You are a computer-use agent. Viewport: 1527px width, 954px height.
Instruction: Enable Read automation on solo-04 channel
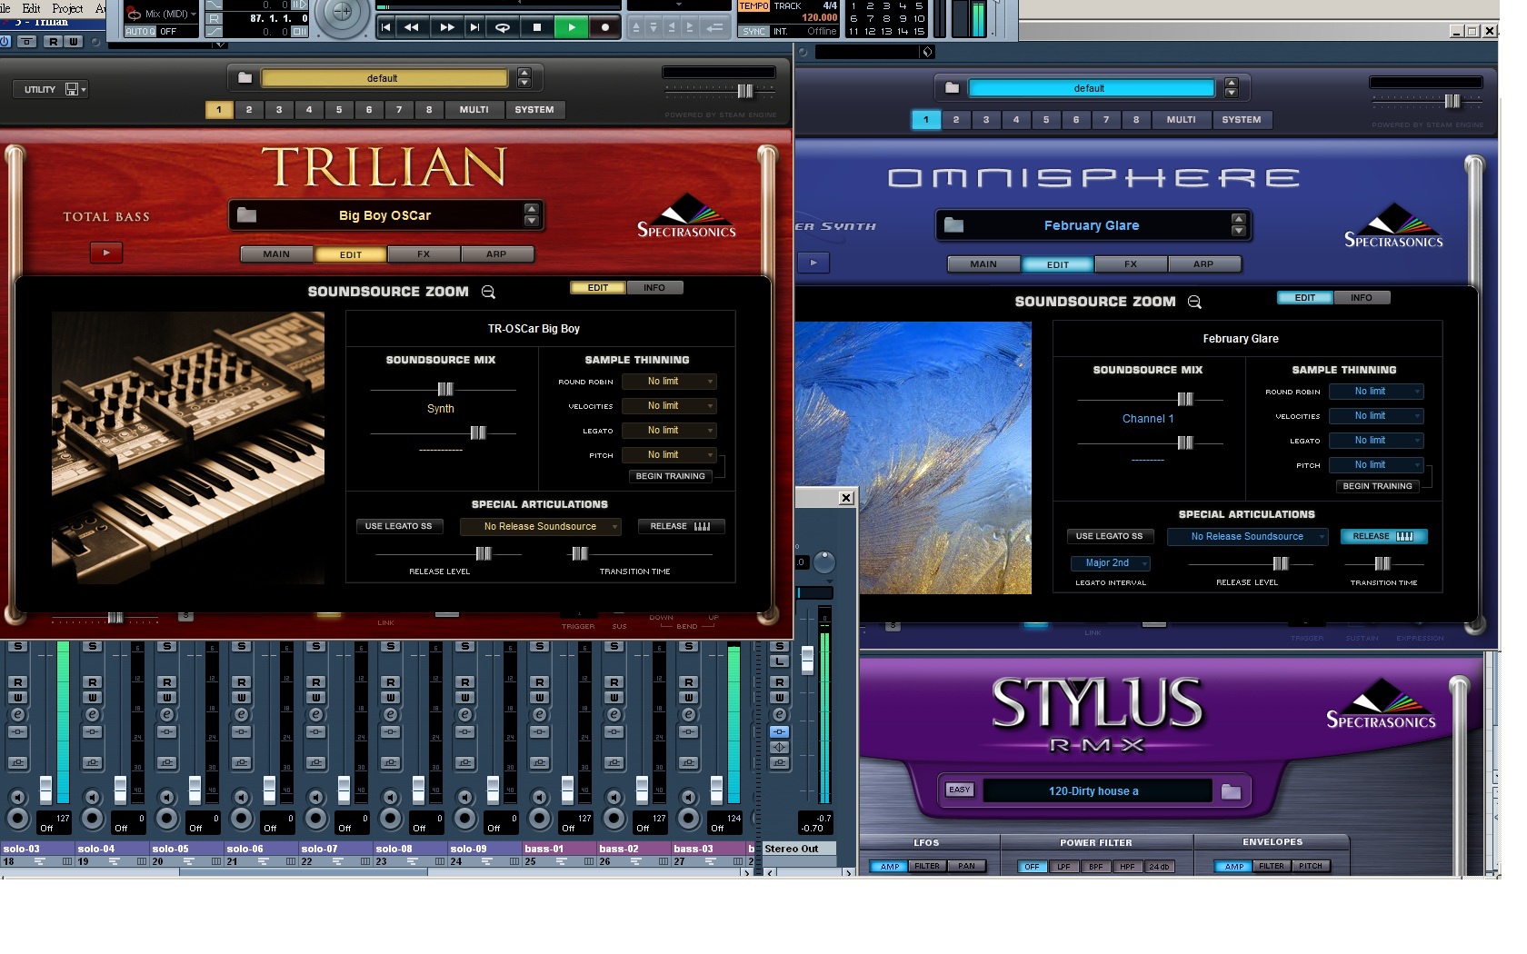(92, 682)
